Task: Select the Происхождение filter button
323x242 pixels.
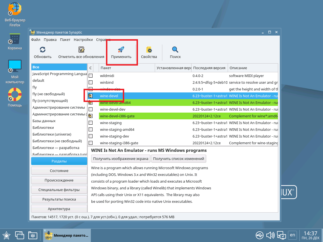Action: [59, 180]
